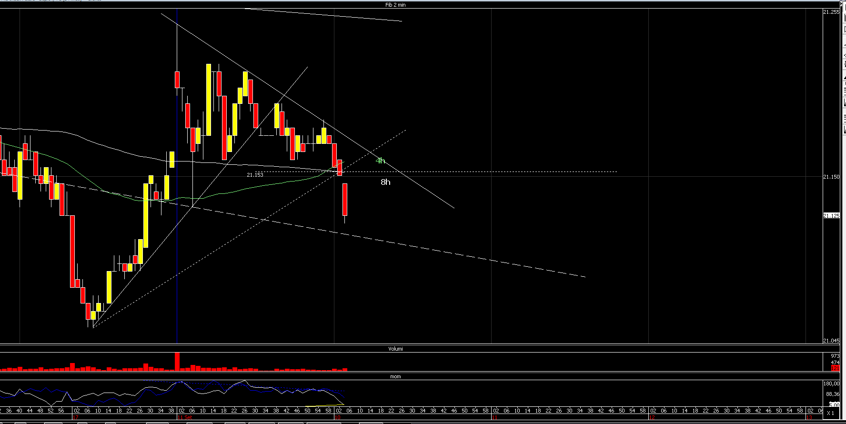The width and height of the screenshot is (846, 424).
Task: Click the white 8h annotation label
Action: pos(385,182)
